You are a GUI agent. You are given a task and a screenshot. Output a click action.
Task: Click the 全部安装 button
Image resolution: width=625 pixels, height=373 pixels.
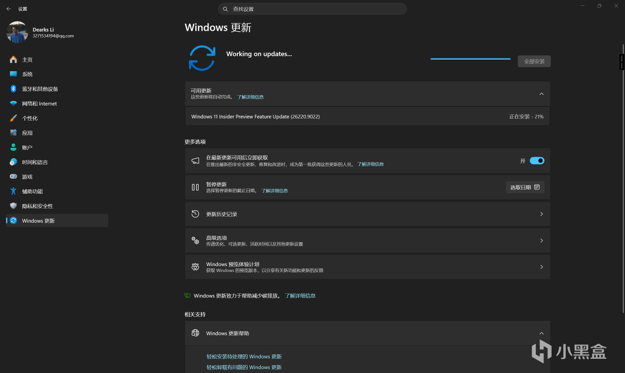[x=534, y=62]
